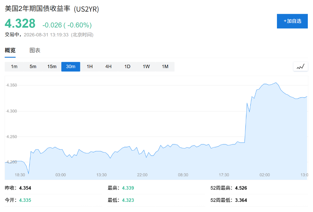Click the 最低 value 4.323
The height and width of the screenshot is (212, 313).
(x=128, y=200)
